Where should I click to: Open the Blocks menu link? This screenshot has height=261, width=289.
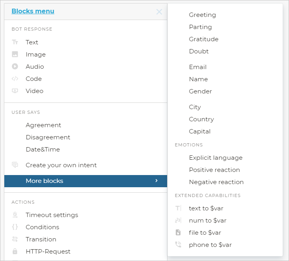coord(33,11)
